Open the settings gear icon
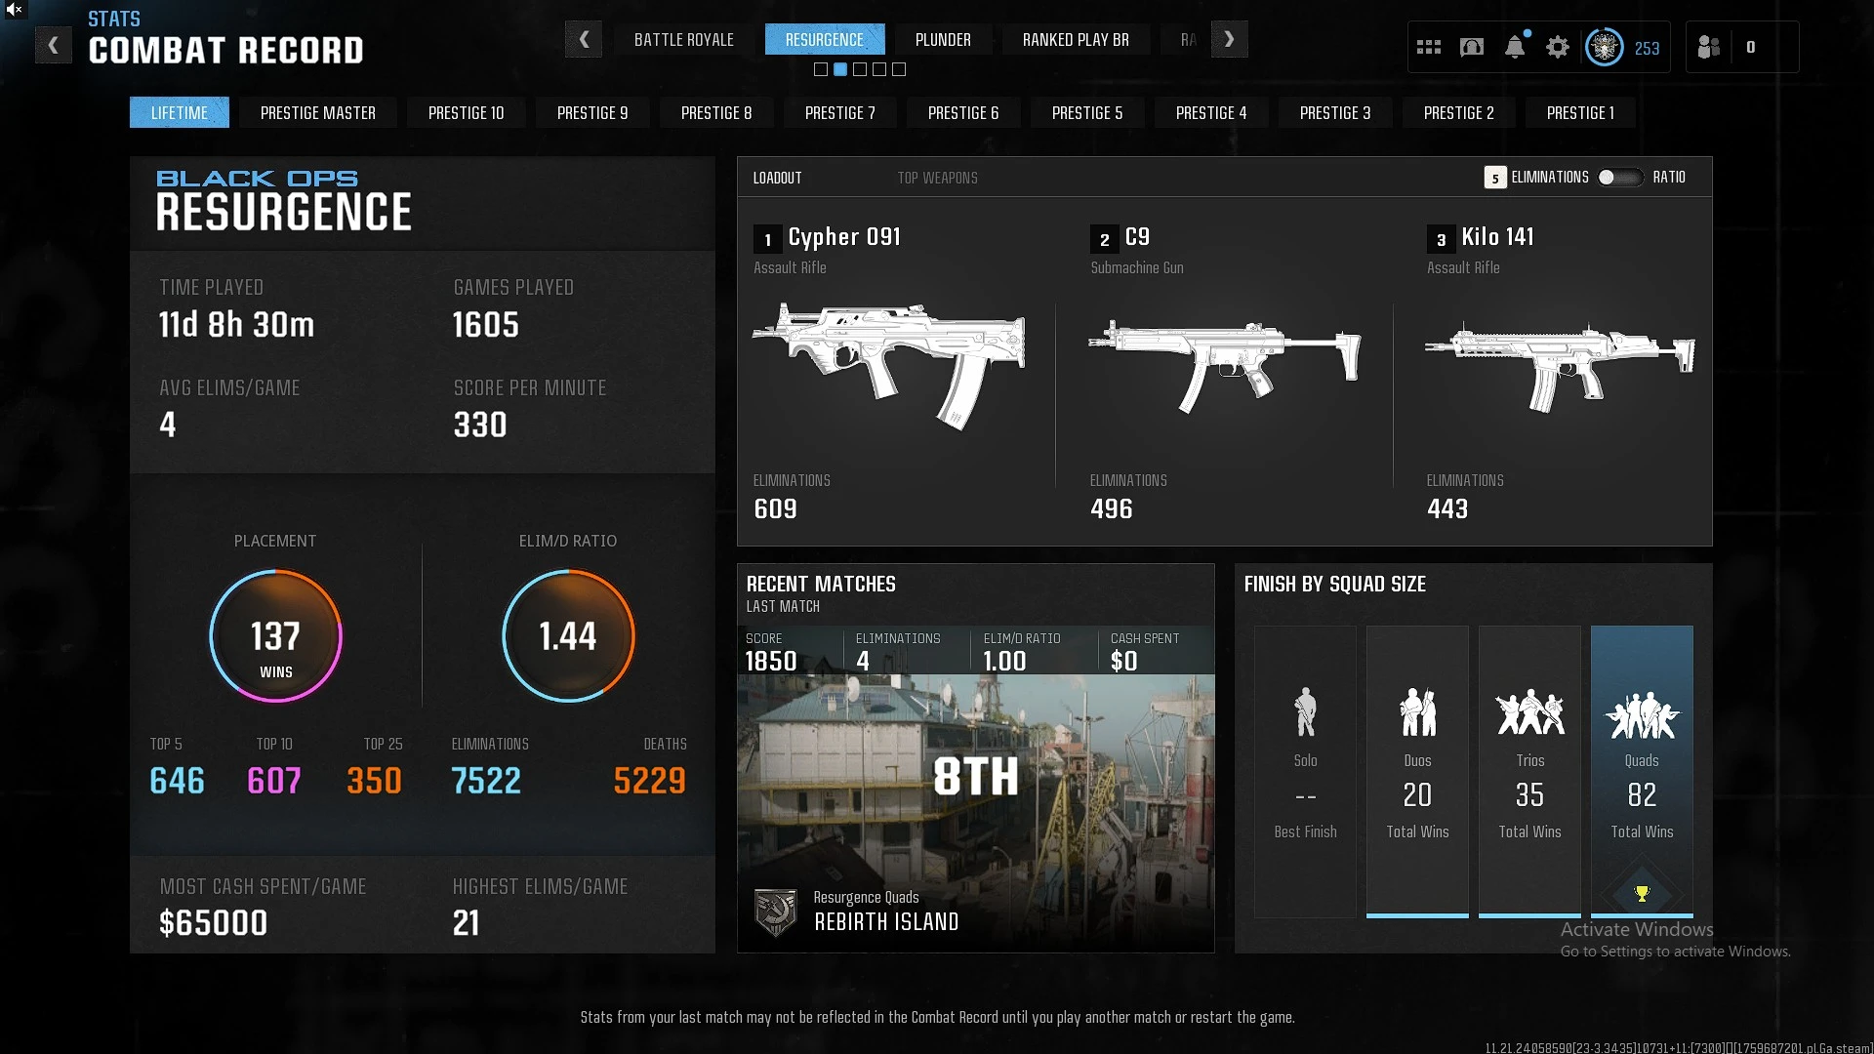 [1557, 47]
